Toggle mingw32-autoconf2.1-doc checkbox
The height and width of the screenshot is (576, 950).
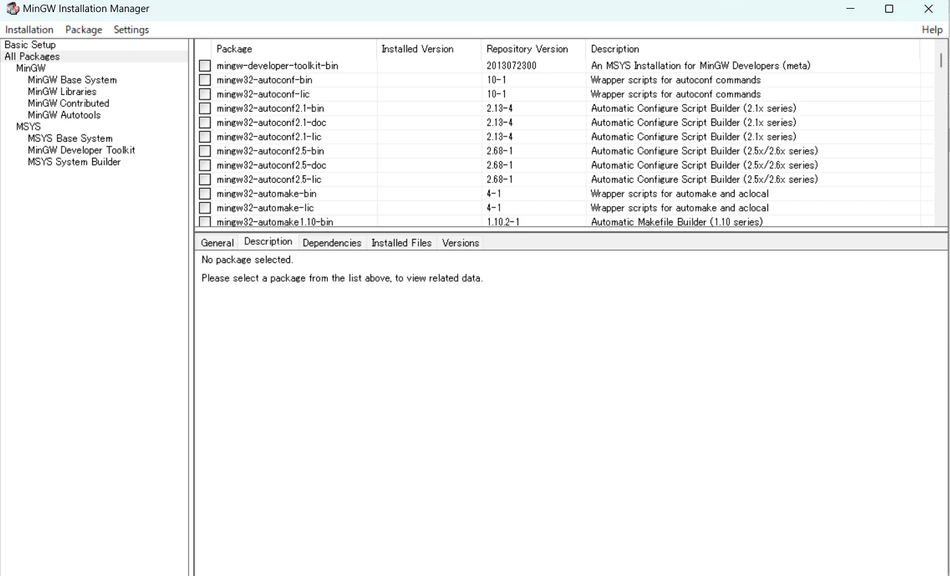click(x=205, y=123)
